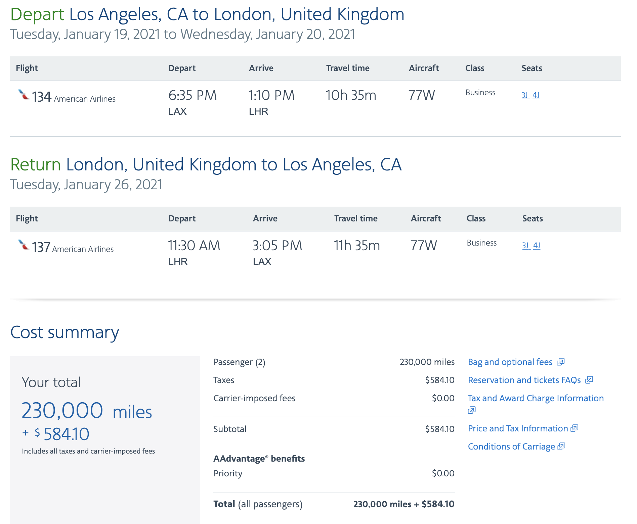The image size is (637, 524).
Task: Click the AAdvantage benefits heading
Action: pos(259,459)
